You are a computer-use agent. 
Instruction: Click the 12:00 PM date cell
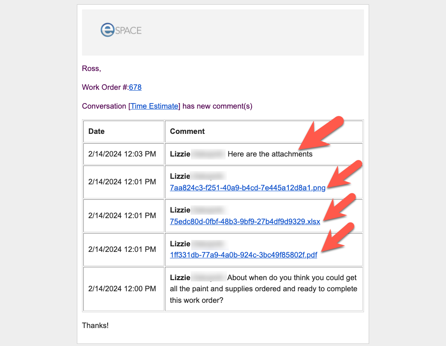(122, 289)
